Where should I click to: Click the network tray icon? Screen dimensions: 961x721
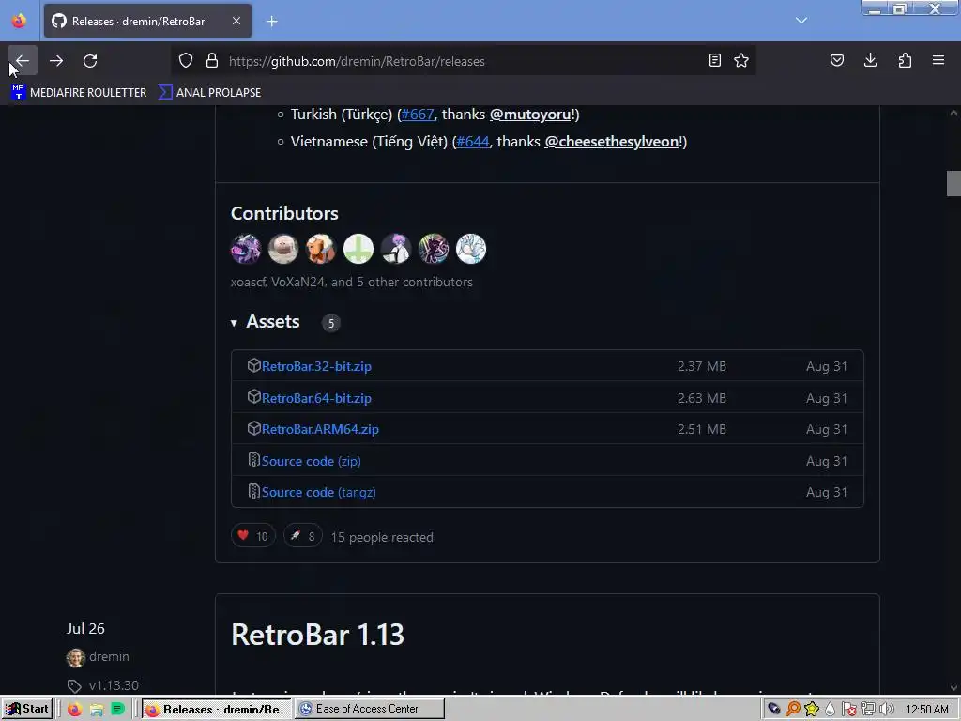coord(868,710)
